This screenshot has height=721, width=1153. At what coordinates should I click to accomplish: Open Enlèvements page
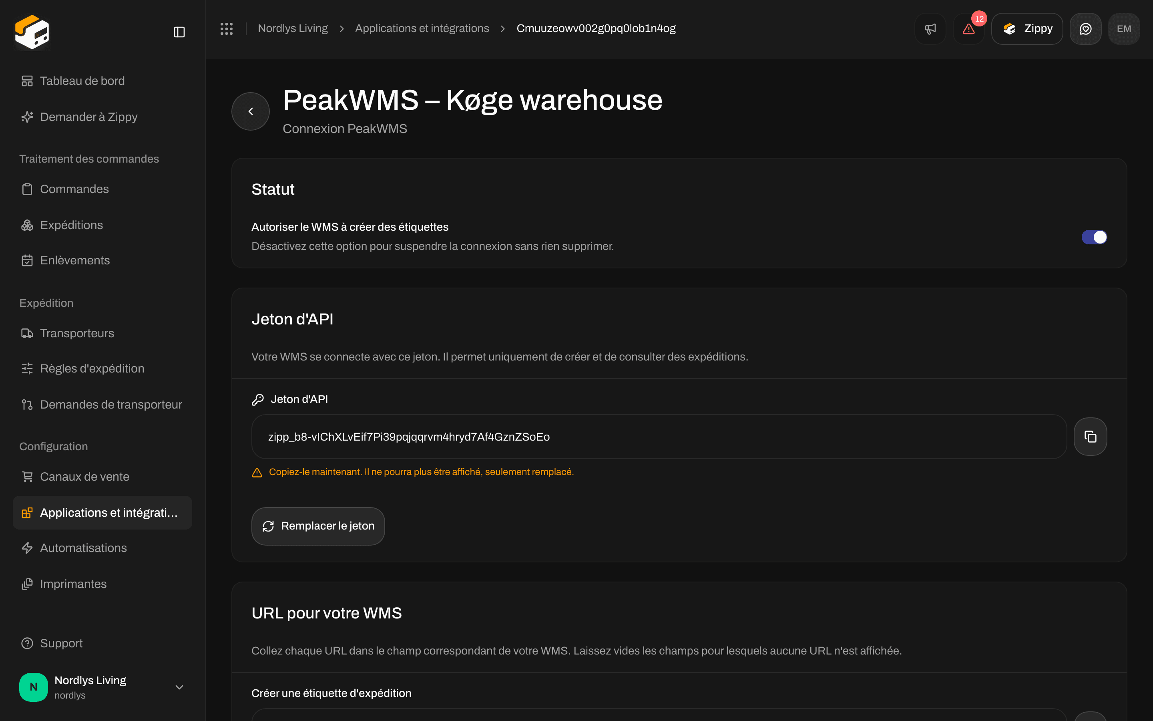click(102, 260)
